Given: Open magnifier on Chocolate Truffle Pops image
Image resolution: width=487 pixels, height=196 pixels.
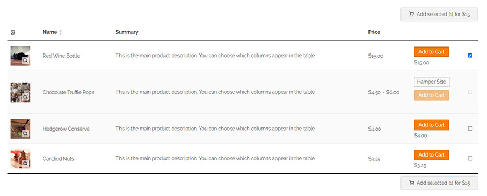Looking at the screenshot, I should (25, 97).
